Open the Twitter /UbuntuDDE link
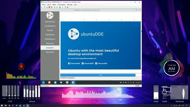This screenshot has height=107, width=190. (101, 63)
